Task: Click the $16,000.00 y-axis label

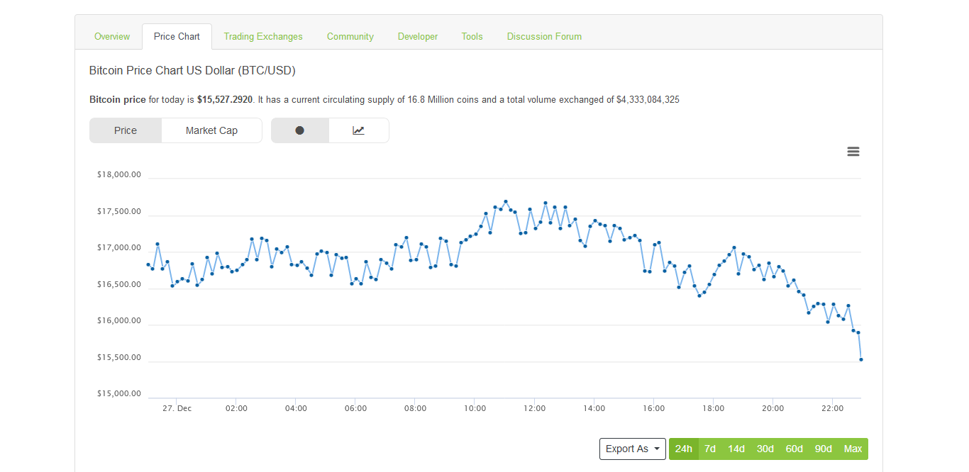Action: click(x=119, y=320)
